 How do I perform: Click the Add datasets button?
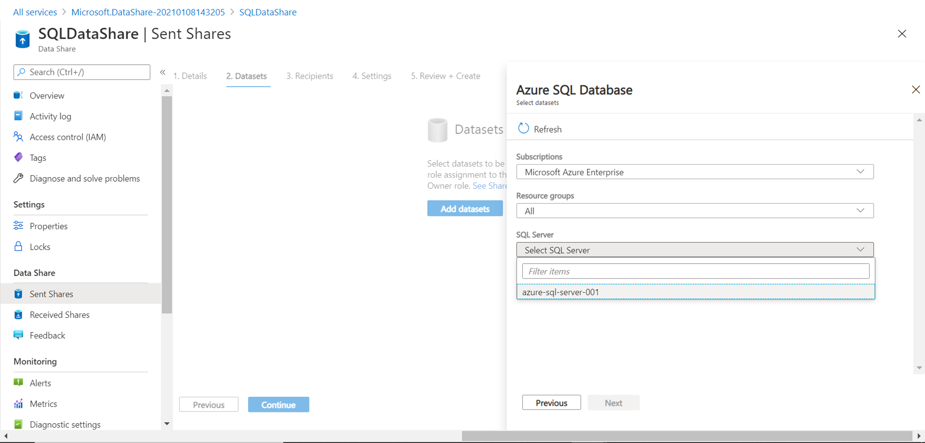click(x=465, y=209)
